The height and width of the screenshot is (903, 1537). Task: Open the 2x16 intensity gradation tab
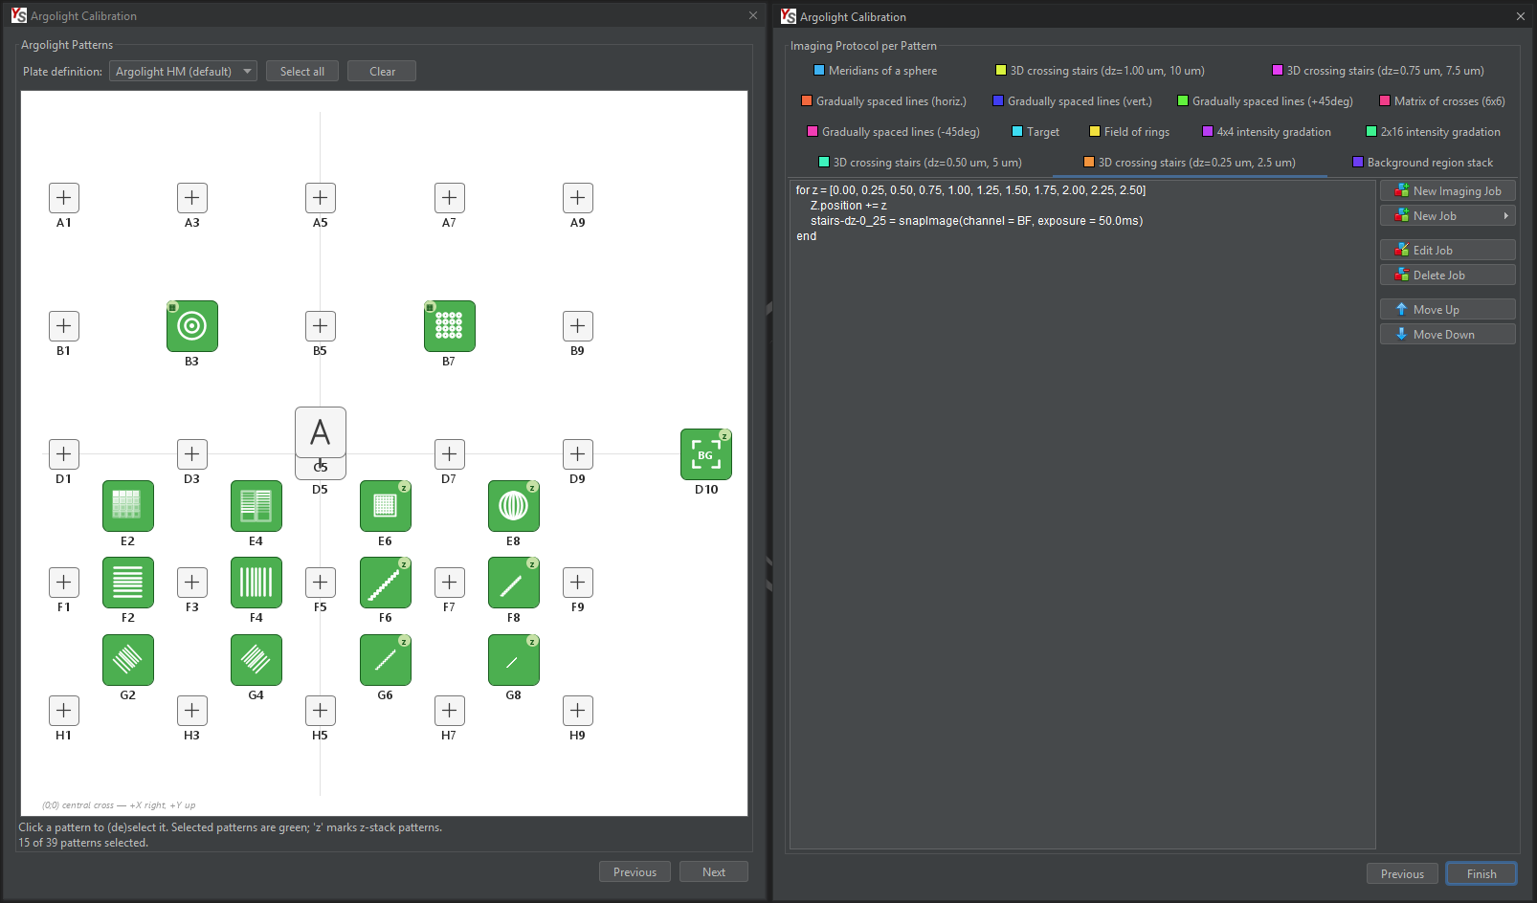point(1433,132)
